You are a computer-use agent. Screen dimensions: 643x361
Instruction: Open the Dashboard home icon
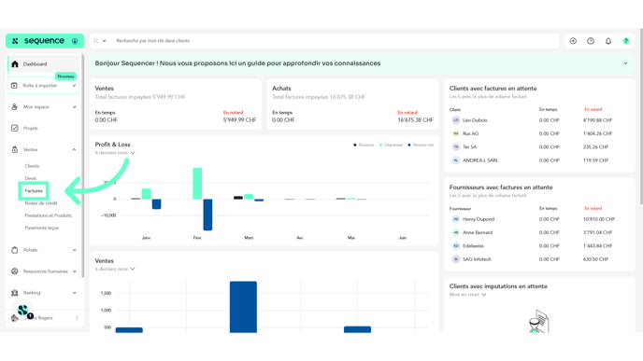15,64
